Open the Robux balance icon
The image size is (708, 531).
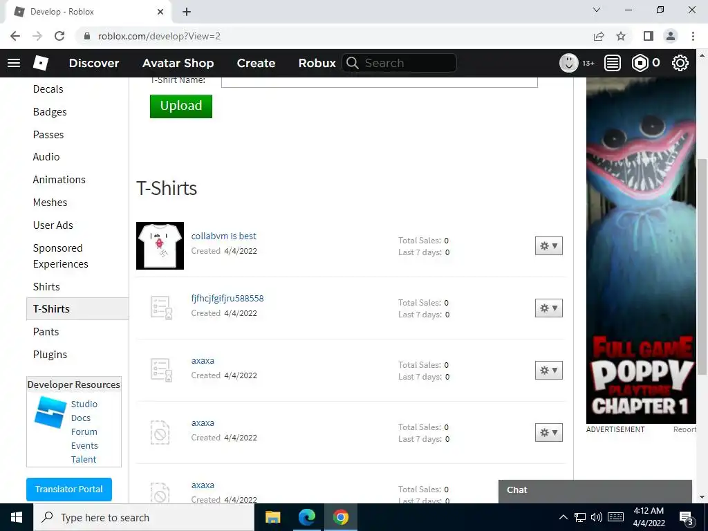pyautogui.click(x=640, y=63)
